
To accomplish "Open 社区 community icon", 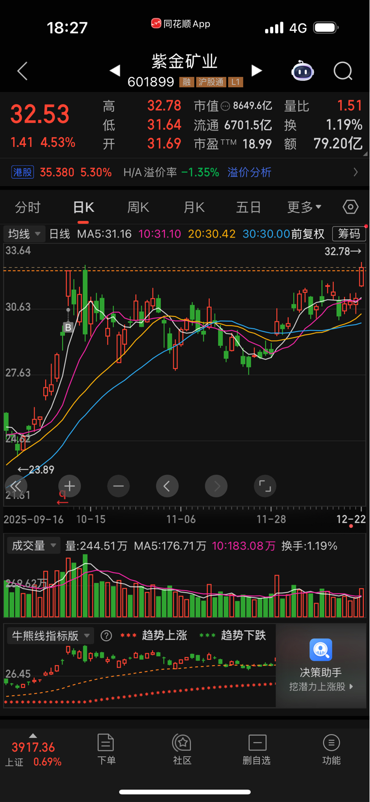I will (x=182, y=742).
